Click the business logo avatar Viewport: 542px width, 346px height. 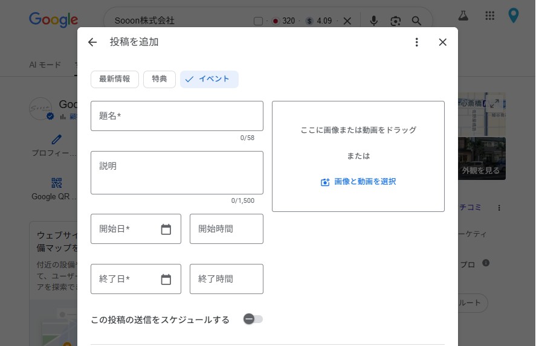40,108
